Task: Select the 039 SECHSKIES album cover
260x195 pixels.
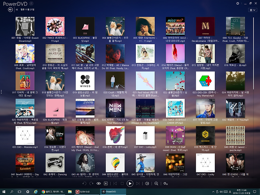Action: [205, 135]
